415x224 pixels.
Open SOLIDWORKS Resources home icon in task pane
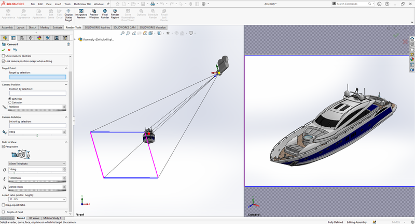click(x=412, y=39)
